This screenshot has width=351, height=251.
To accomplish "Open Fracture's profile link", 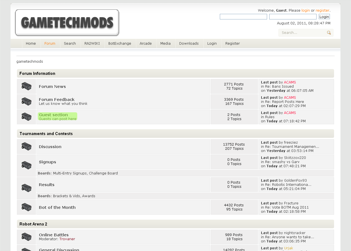I will [291, 203].
